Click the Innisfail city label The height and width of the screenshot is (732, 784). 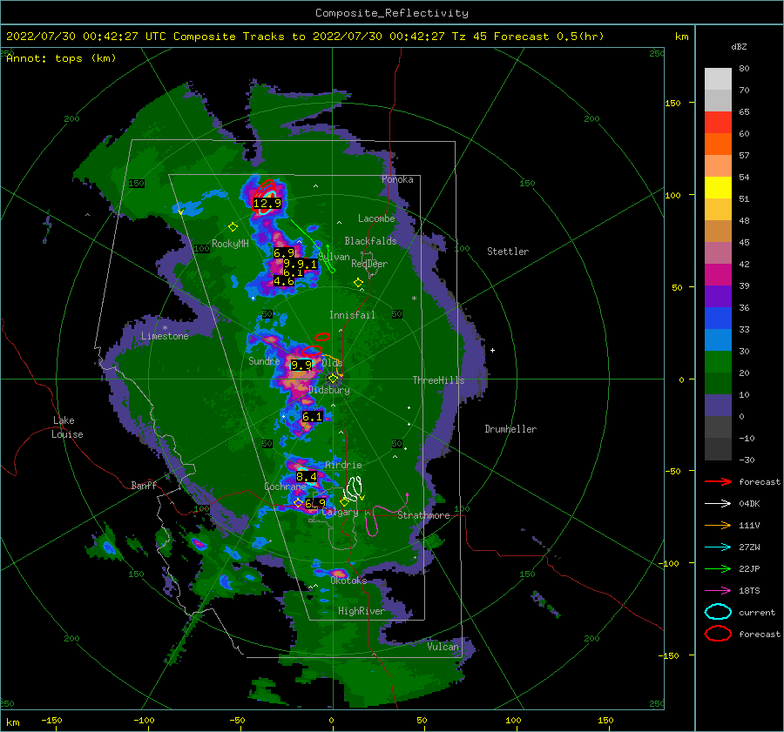point(352,315)
